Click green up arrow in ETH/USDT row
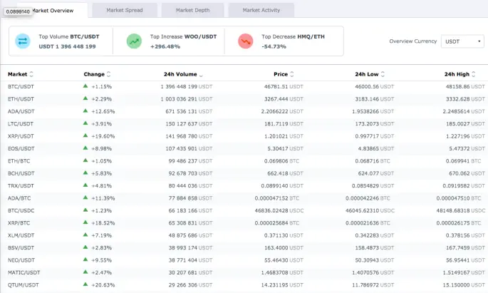The height and width of the screenshot is (293, 488). [85, 98]
